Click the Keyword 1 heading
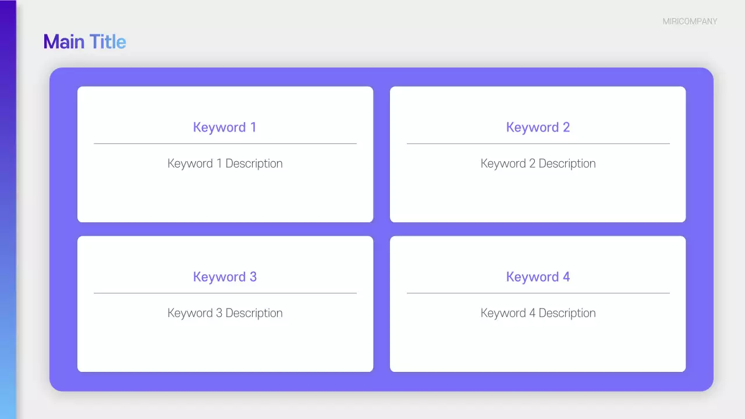 coord(225,127)
